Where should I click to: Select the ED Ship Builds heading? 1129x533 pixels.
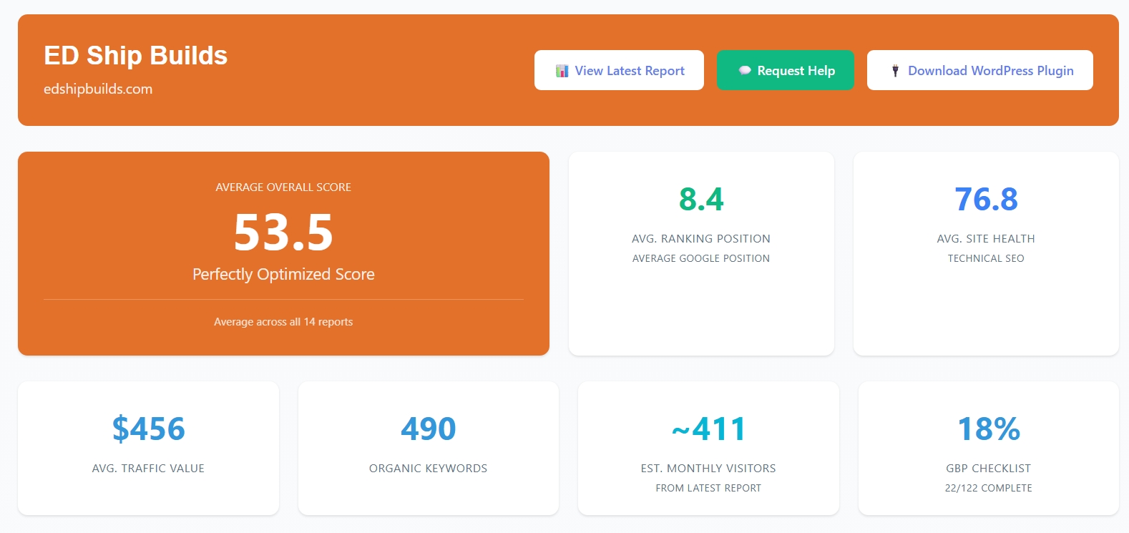coord(136,56)
